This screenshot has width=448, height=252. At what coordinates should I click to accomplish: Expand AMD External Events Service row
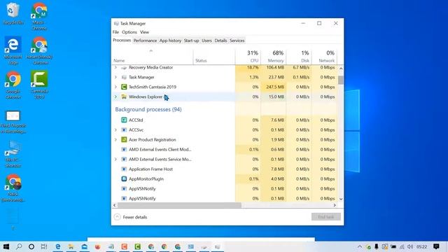coord(115,159)
